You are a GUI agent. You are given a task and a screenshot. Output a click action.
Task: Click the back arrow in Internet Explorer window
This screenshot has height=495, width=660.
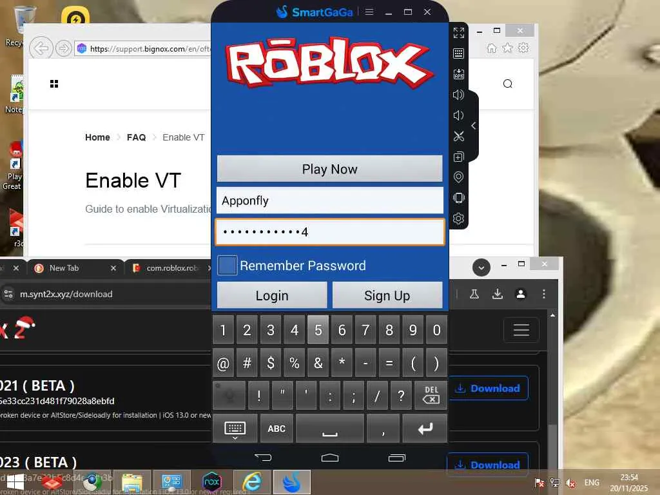point(41,48)
